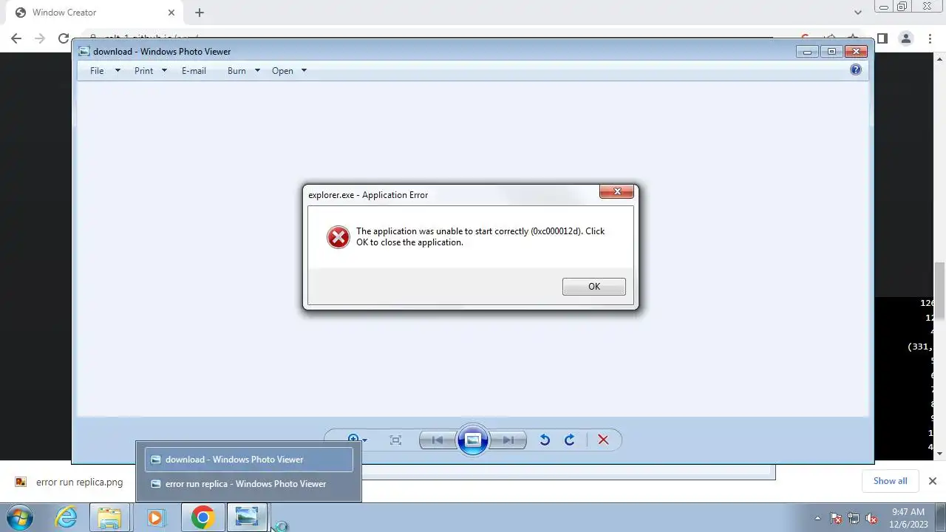Open the Windows Start menu
This screenshot has width=946, height=532.
(19, 517)
